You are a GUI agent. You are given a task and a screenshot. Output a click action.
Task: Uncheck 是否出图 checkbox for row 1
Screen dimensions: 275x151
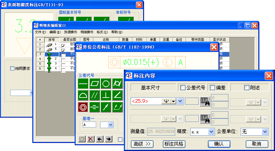(63, 46)
